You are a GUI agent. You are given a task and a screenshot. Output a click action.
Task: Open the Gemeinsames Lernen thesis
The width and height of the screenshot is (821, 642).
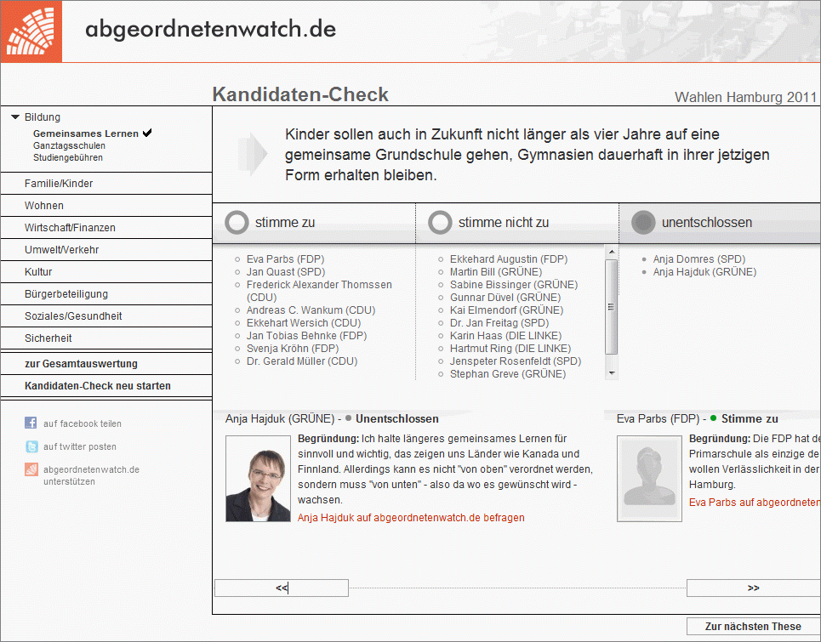pos(86,134)
